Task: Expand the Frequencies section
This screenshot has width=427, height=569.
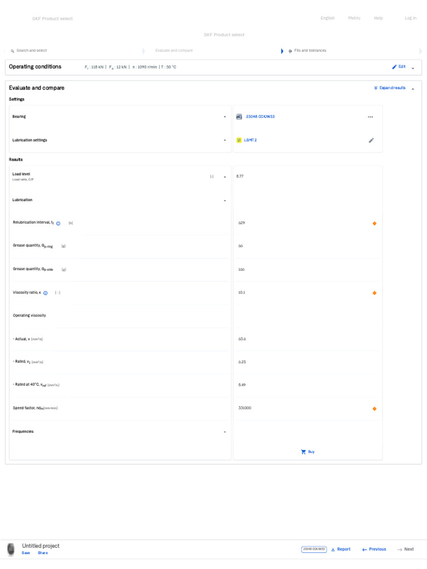Action: (x=225, y=432)
